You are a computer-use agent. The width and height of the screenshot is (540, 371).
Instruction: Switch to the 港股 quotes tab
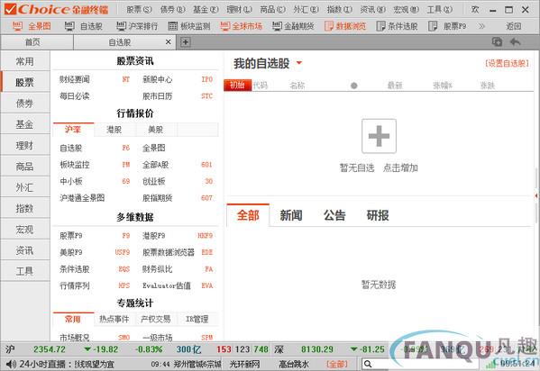tap(114, 130)
